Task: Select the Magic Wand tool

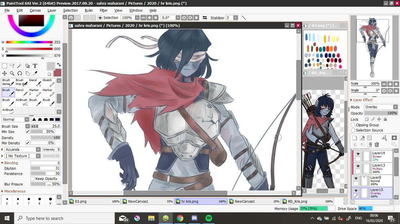Action: (20, 66)
